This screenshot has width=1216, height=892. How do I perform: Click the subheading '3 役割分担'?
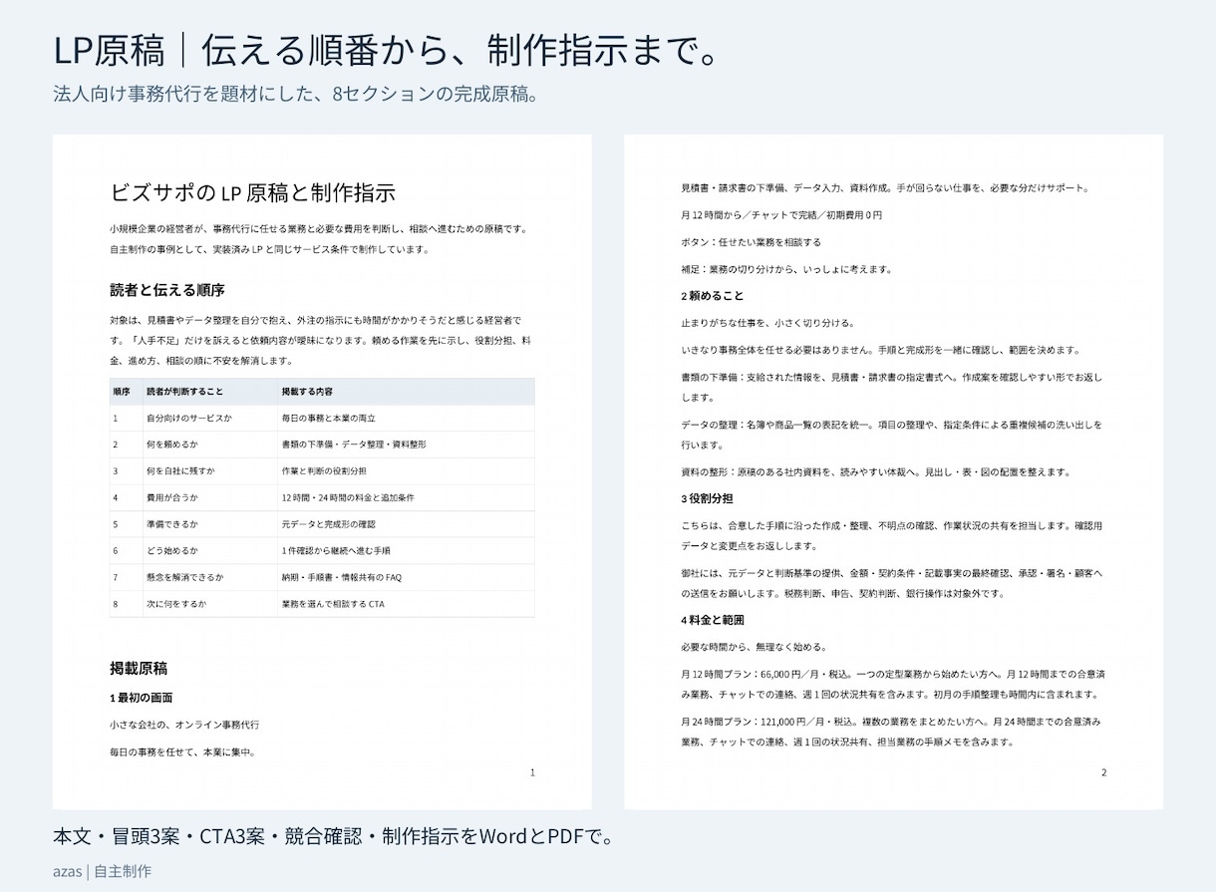(x=708, y=498)
